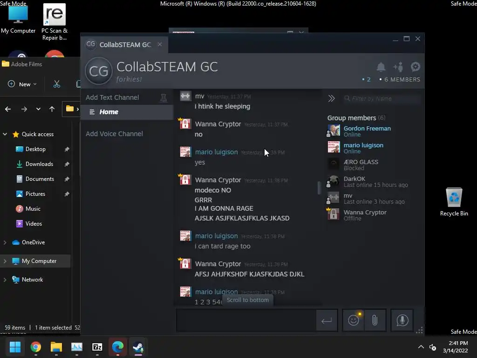Click the Cut scissors icon in File Explorer

point(56,84)
